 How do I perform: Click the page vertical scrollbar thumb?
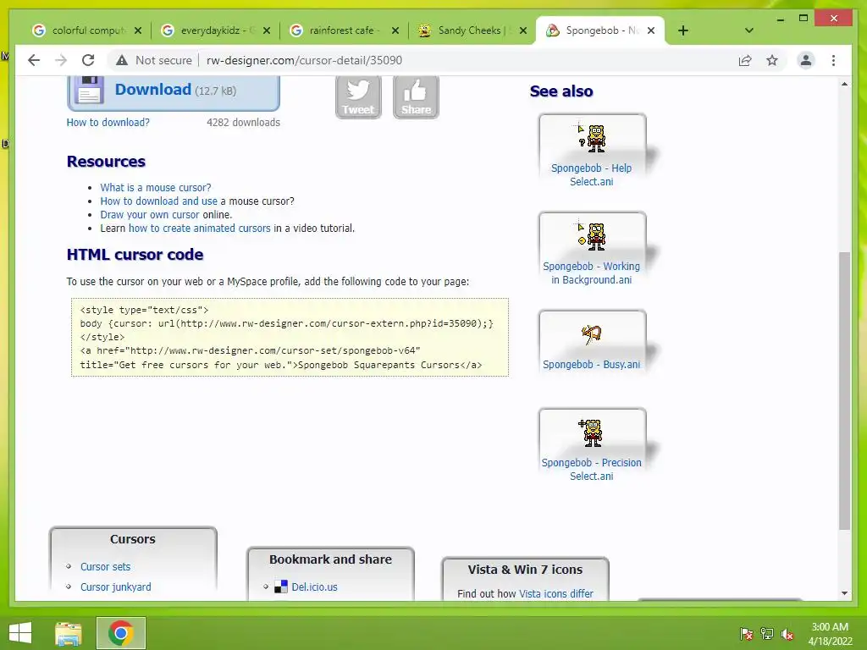coord(844,390)
